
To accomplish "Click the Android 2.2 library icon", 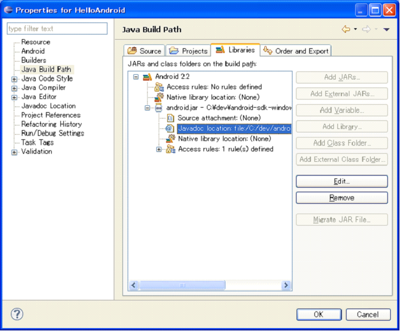I will pyautogui.click(x=147, y=77).
